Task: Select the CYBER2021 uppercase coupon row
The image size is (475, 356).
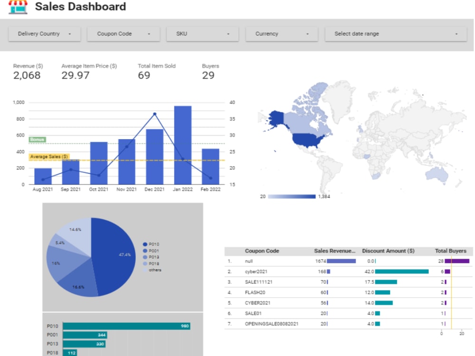Action: coord(348,303)
